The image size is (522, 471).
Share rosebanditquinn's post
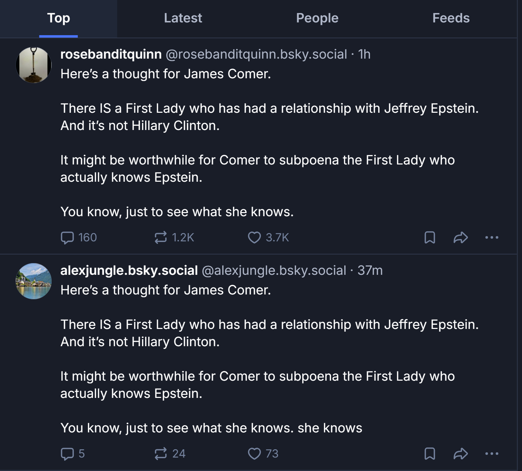461,238
